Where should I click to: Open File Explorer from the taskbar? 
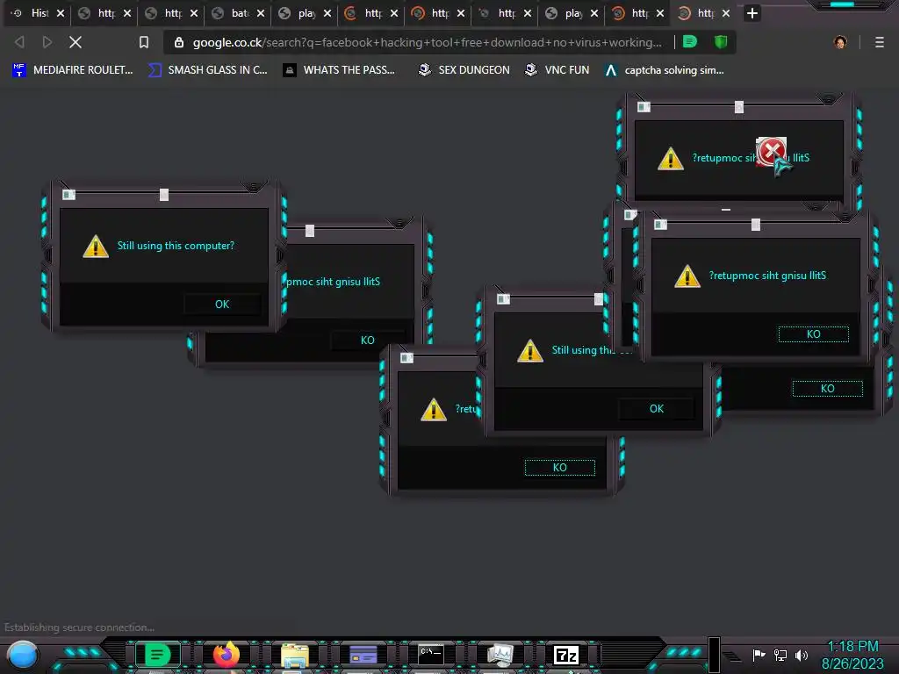(295, 655)
